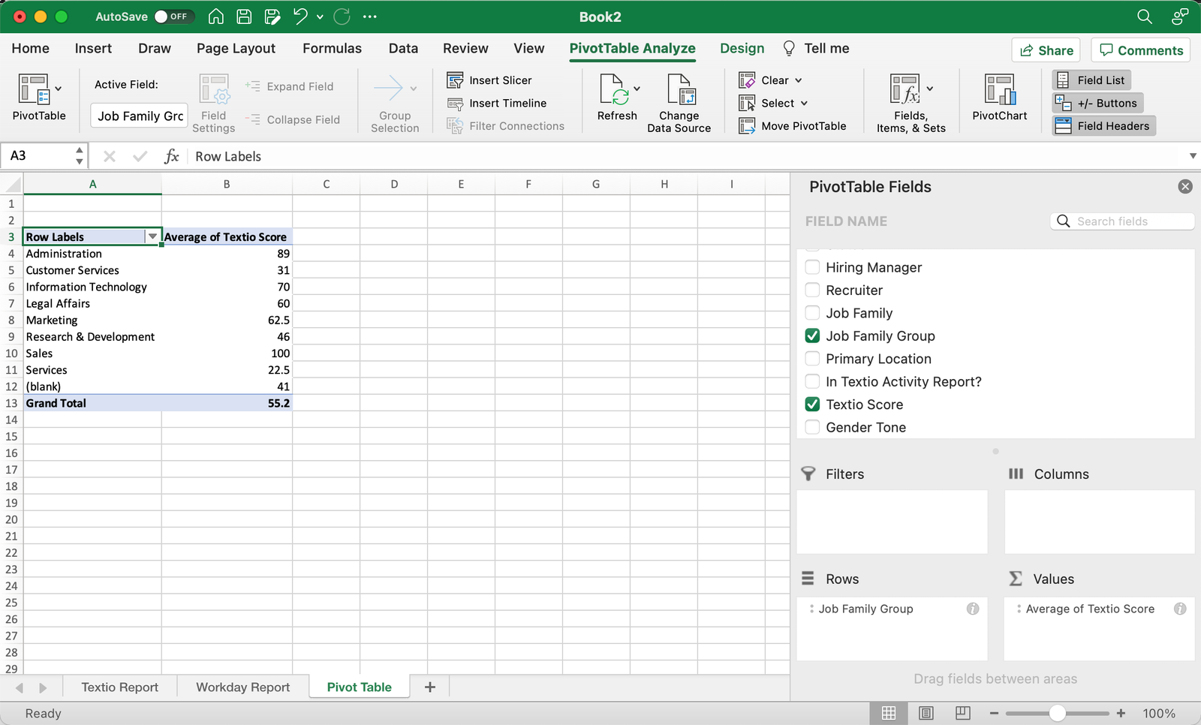Click the Search fields input box
1201x725 pixels.
point(1121,221)
